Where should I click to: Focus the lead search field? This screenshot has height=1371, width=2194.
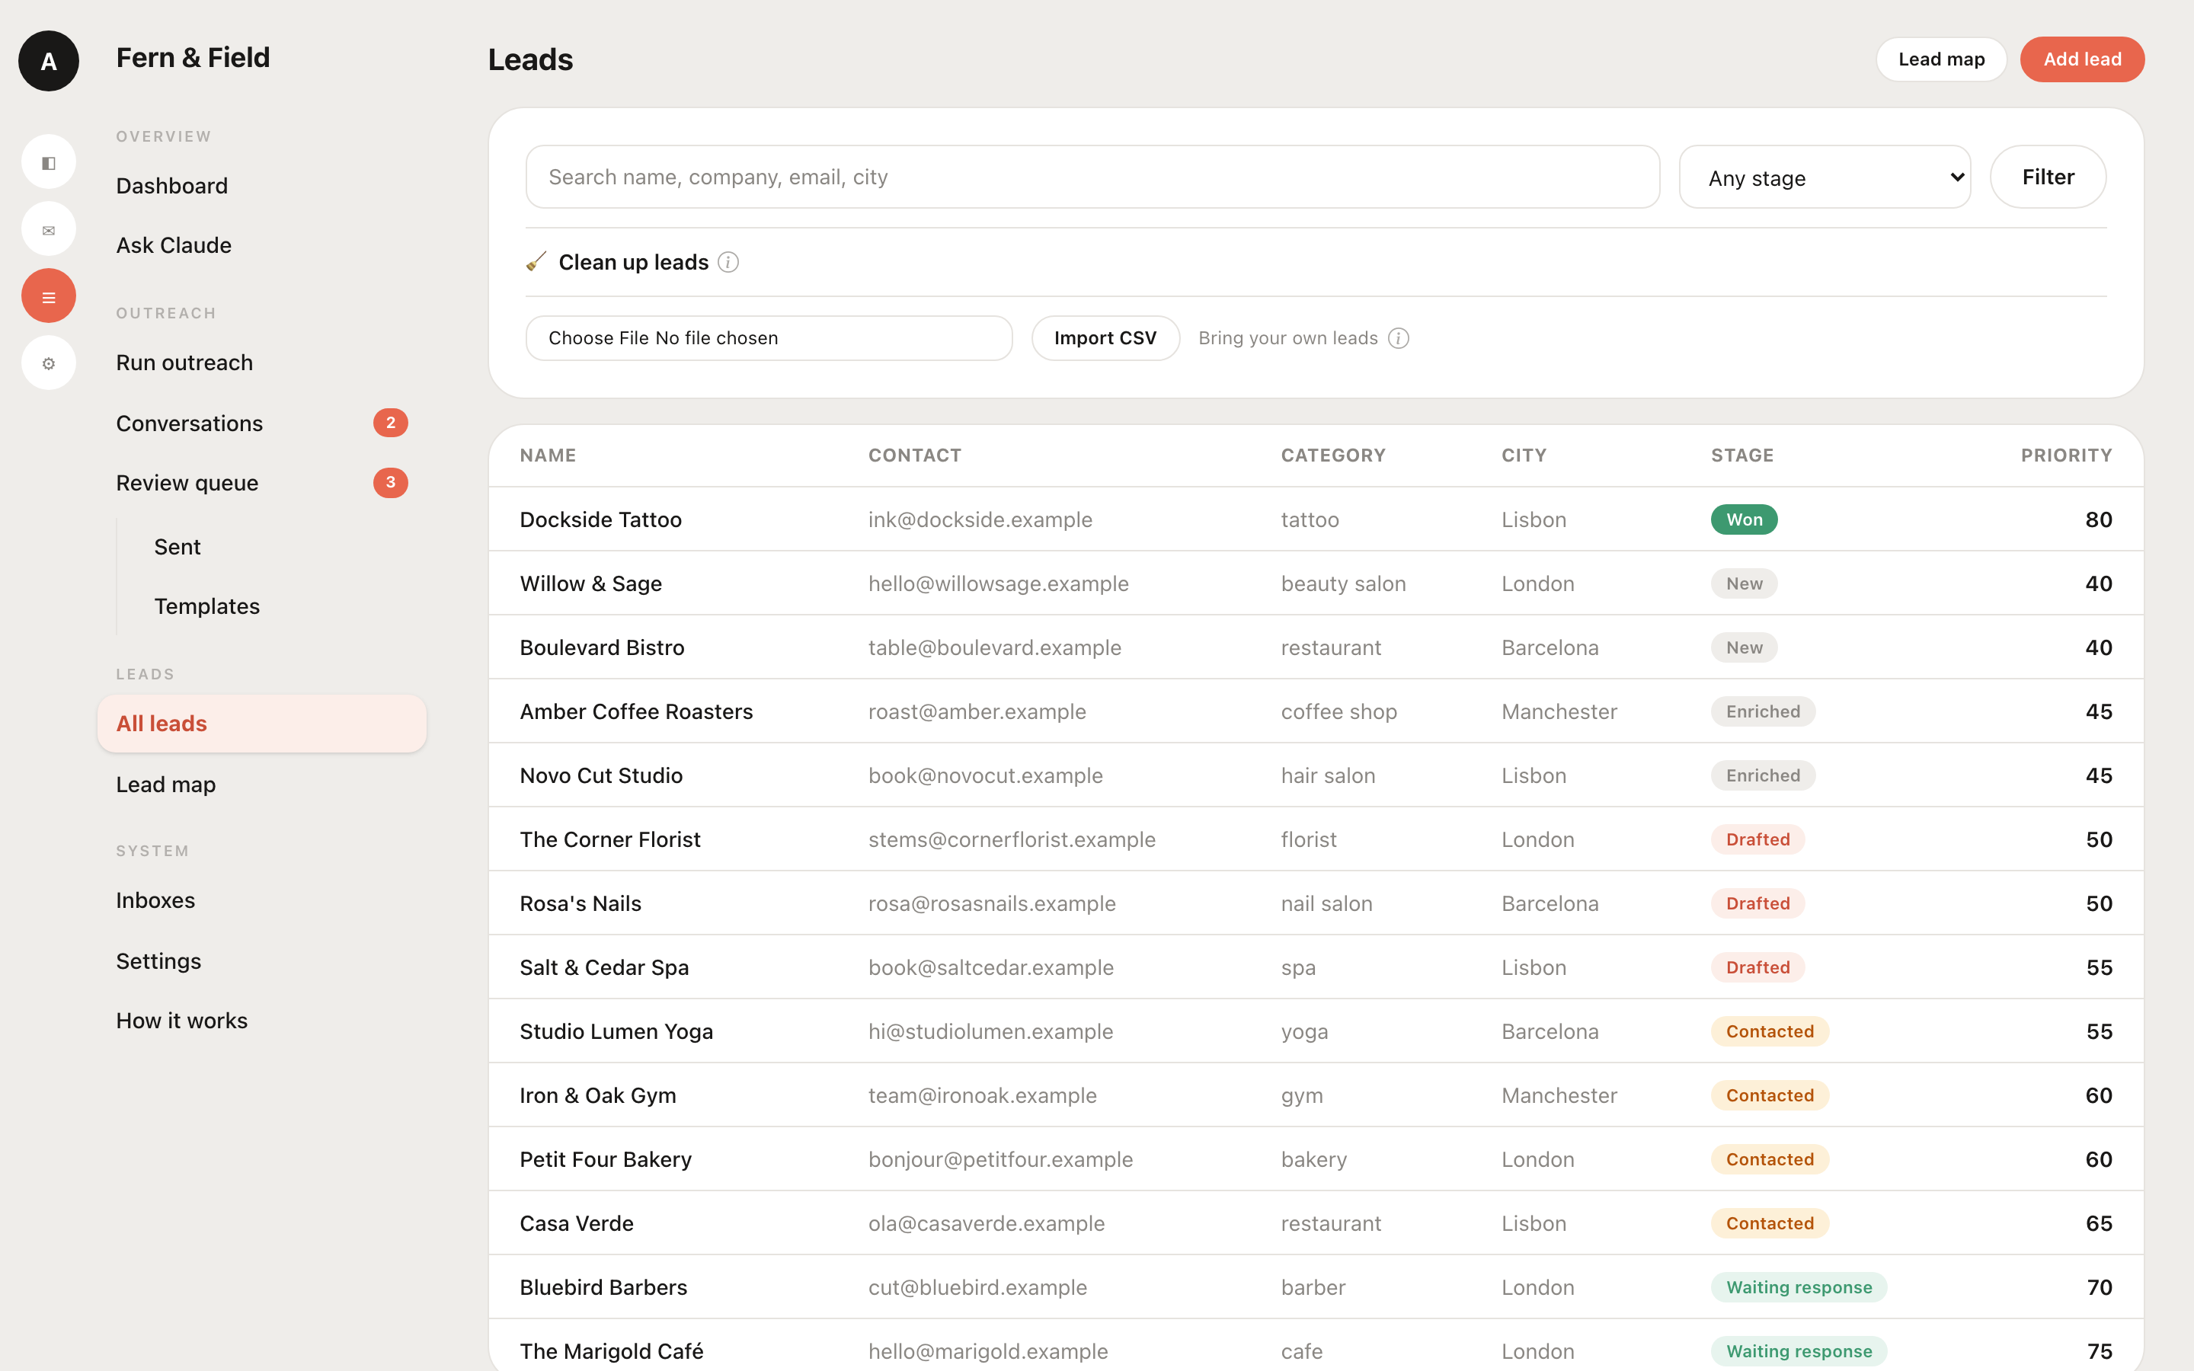pyautogui.click(x=1092, y=177)
